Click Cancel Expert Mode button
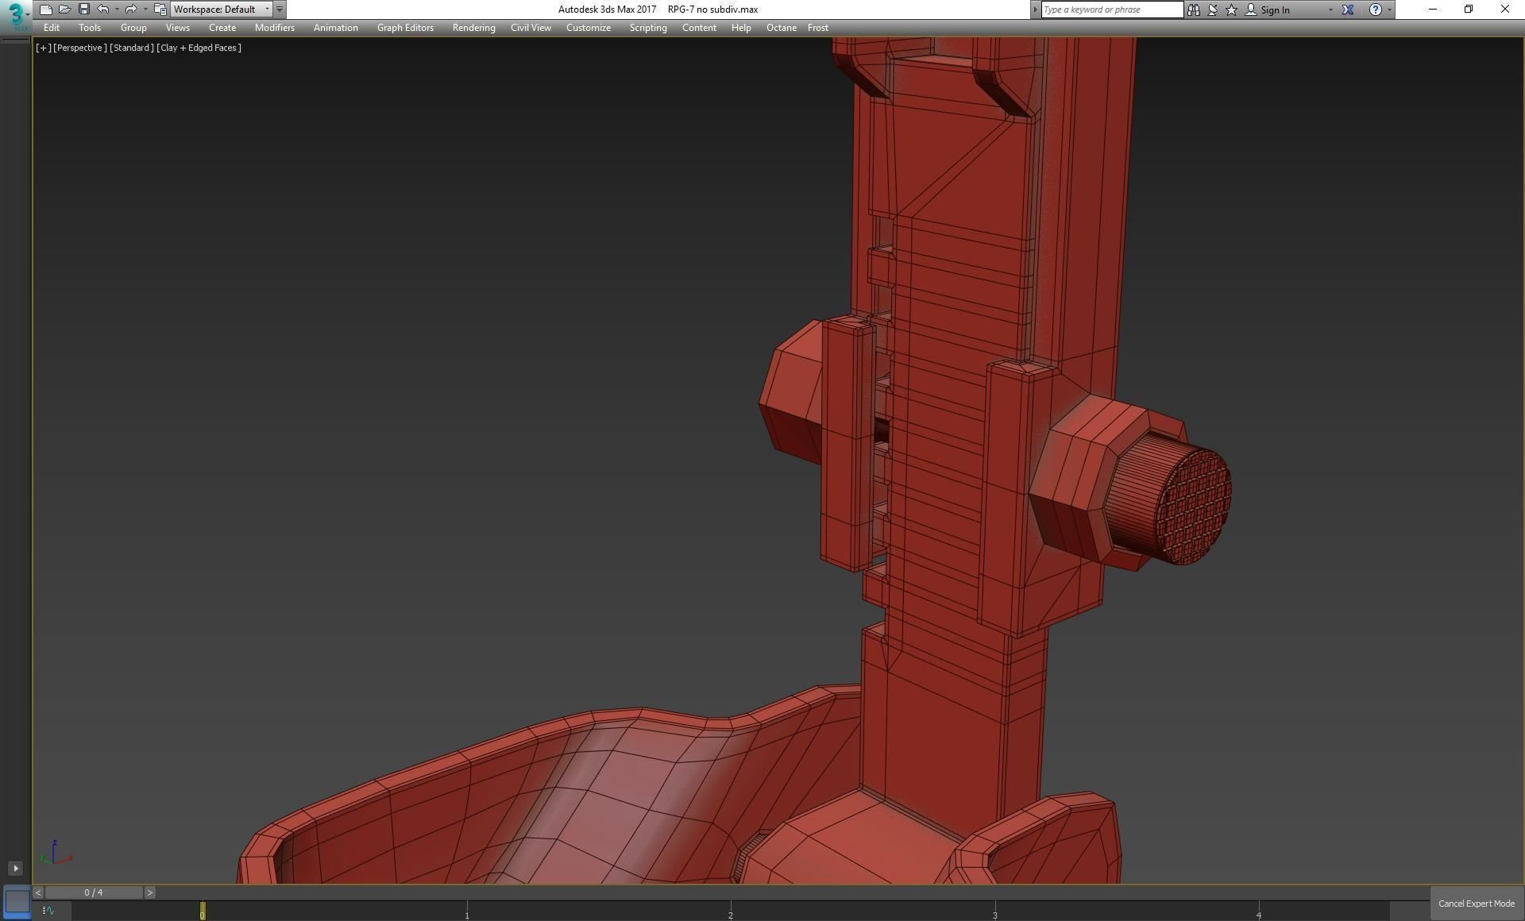The width and height of the screenshot is (1525, 921). pos(1476,904)
